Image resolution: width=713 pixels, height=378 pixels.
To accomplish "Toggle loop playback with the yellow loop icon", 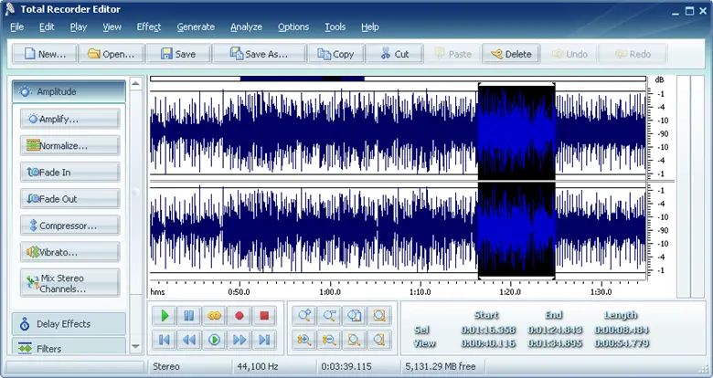I will coord(214,316).
